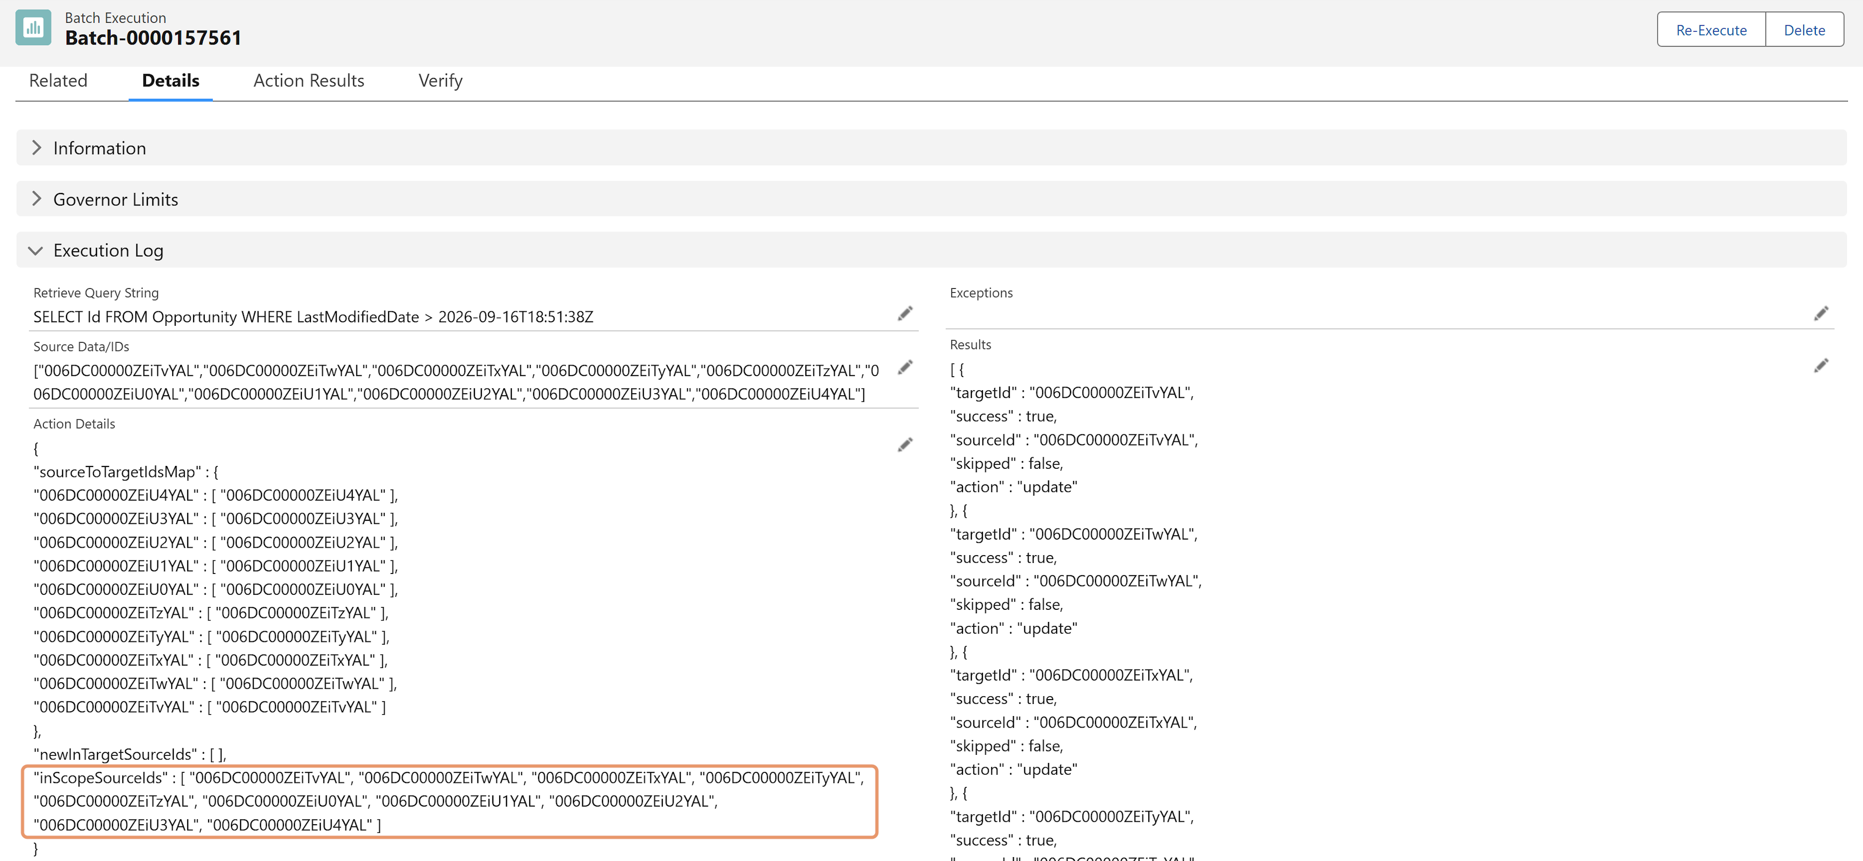
Task: Open the Action Results tab
Action: [x=309, y=80]
